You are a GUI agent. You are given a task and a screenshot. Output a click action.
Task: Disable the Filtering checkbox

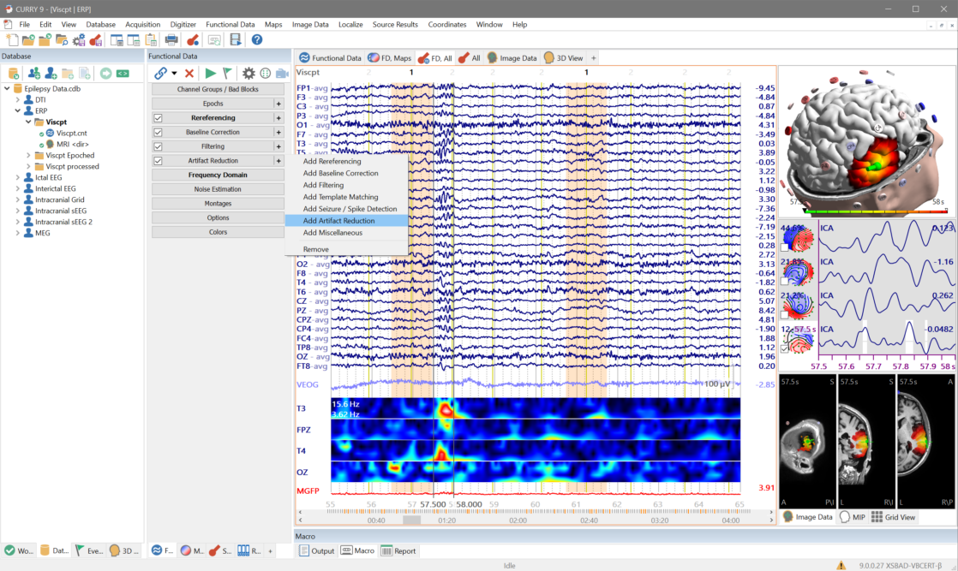point(158,146)
